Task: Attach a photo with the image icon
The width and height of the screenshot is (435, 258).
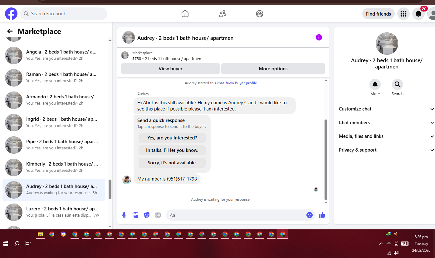Action: pyautogui.click(x=135, y=215)
